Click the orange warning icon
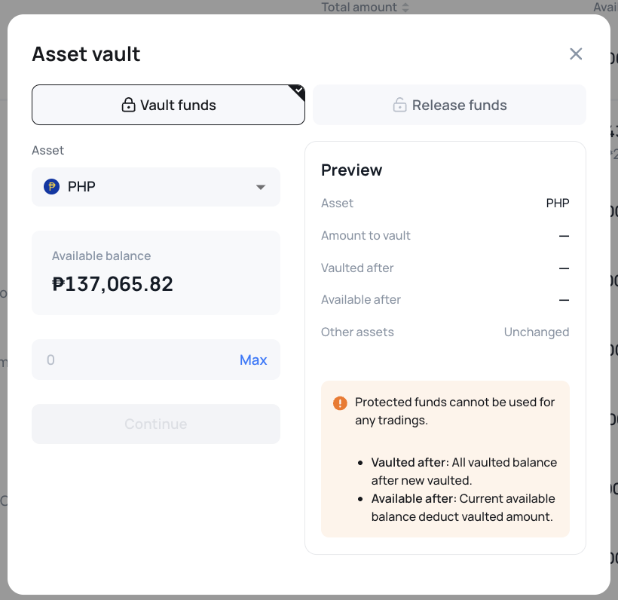The height and width of the screenshot is (600, 618). (x=340, y=403)
